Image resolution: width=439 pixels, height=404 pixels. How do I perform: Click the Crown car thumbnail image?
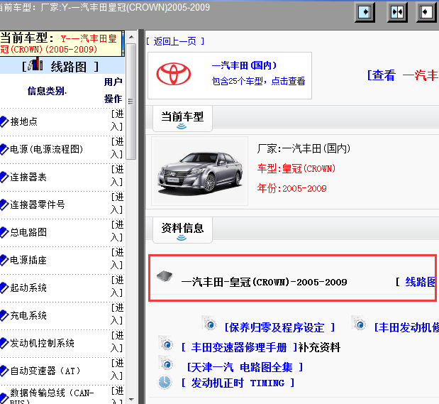[199, 171]
